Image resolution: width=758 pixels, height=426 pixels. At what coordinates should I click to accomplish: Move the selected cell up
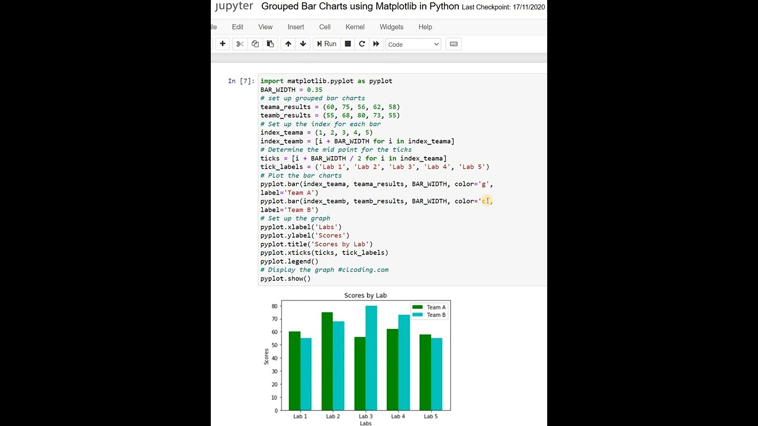[288, 44]
